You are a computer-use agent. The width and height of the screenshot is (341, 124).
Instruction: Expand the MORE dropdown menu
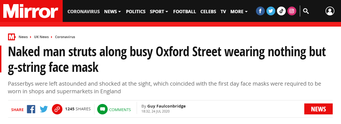point(239,12)
